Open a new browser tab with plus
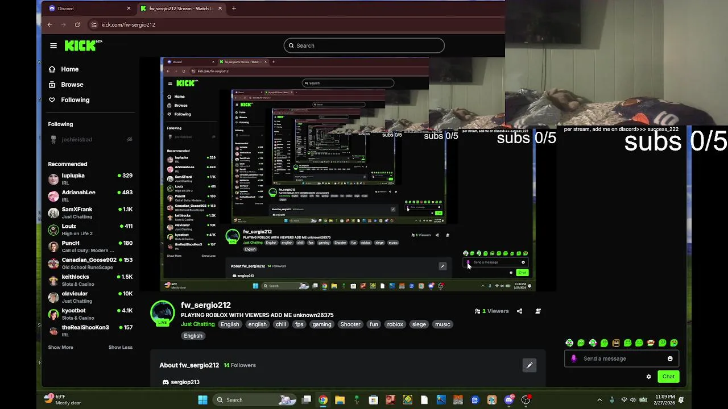This screenshot has width=728, height=409. tap(234, 9)
